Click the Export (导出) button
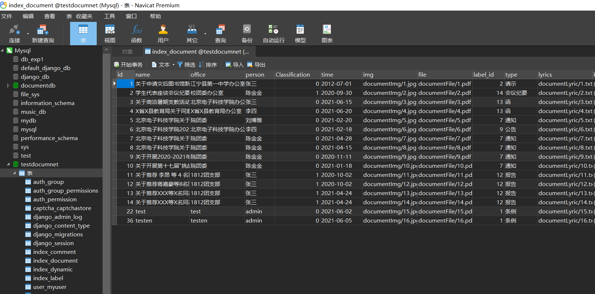 [256, 65]
